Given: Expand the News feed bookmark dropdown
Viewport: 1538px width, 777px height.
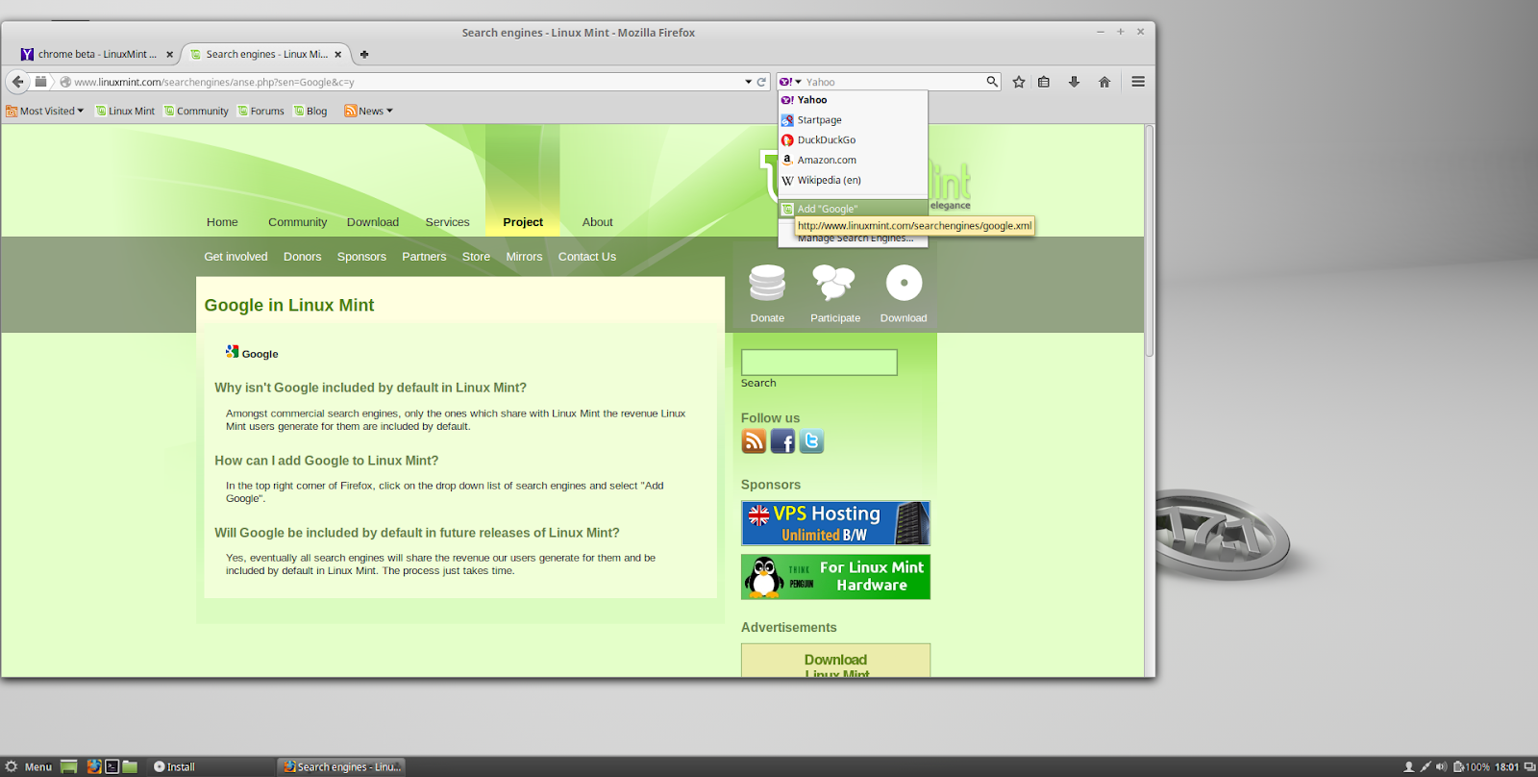Looking at the screenshot, I should [369, 111].
